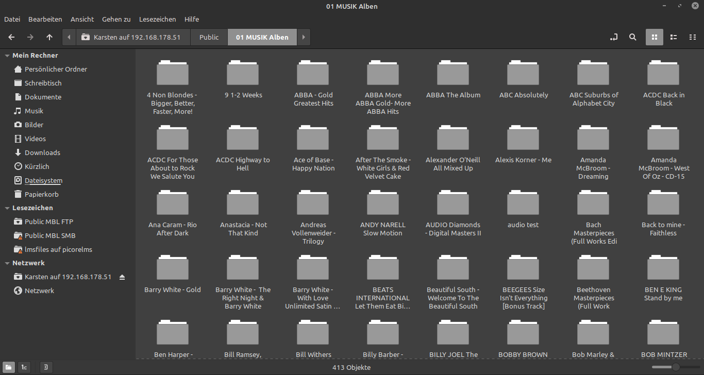Select Barry White - Gold folder
The height and width of the screenshot is (375, 704).
coord(173,275)
